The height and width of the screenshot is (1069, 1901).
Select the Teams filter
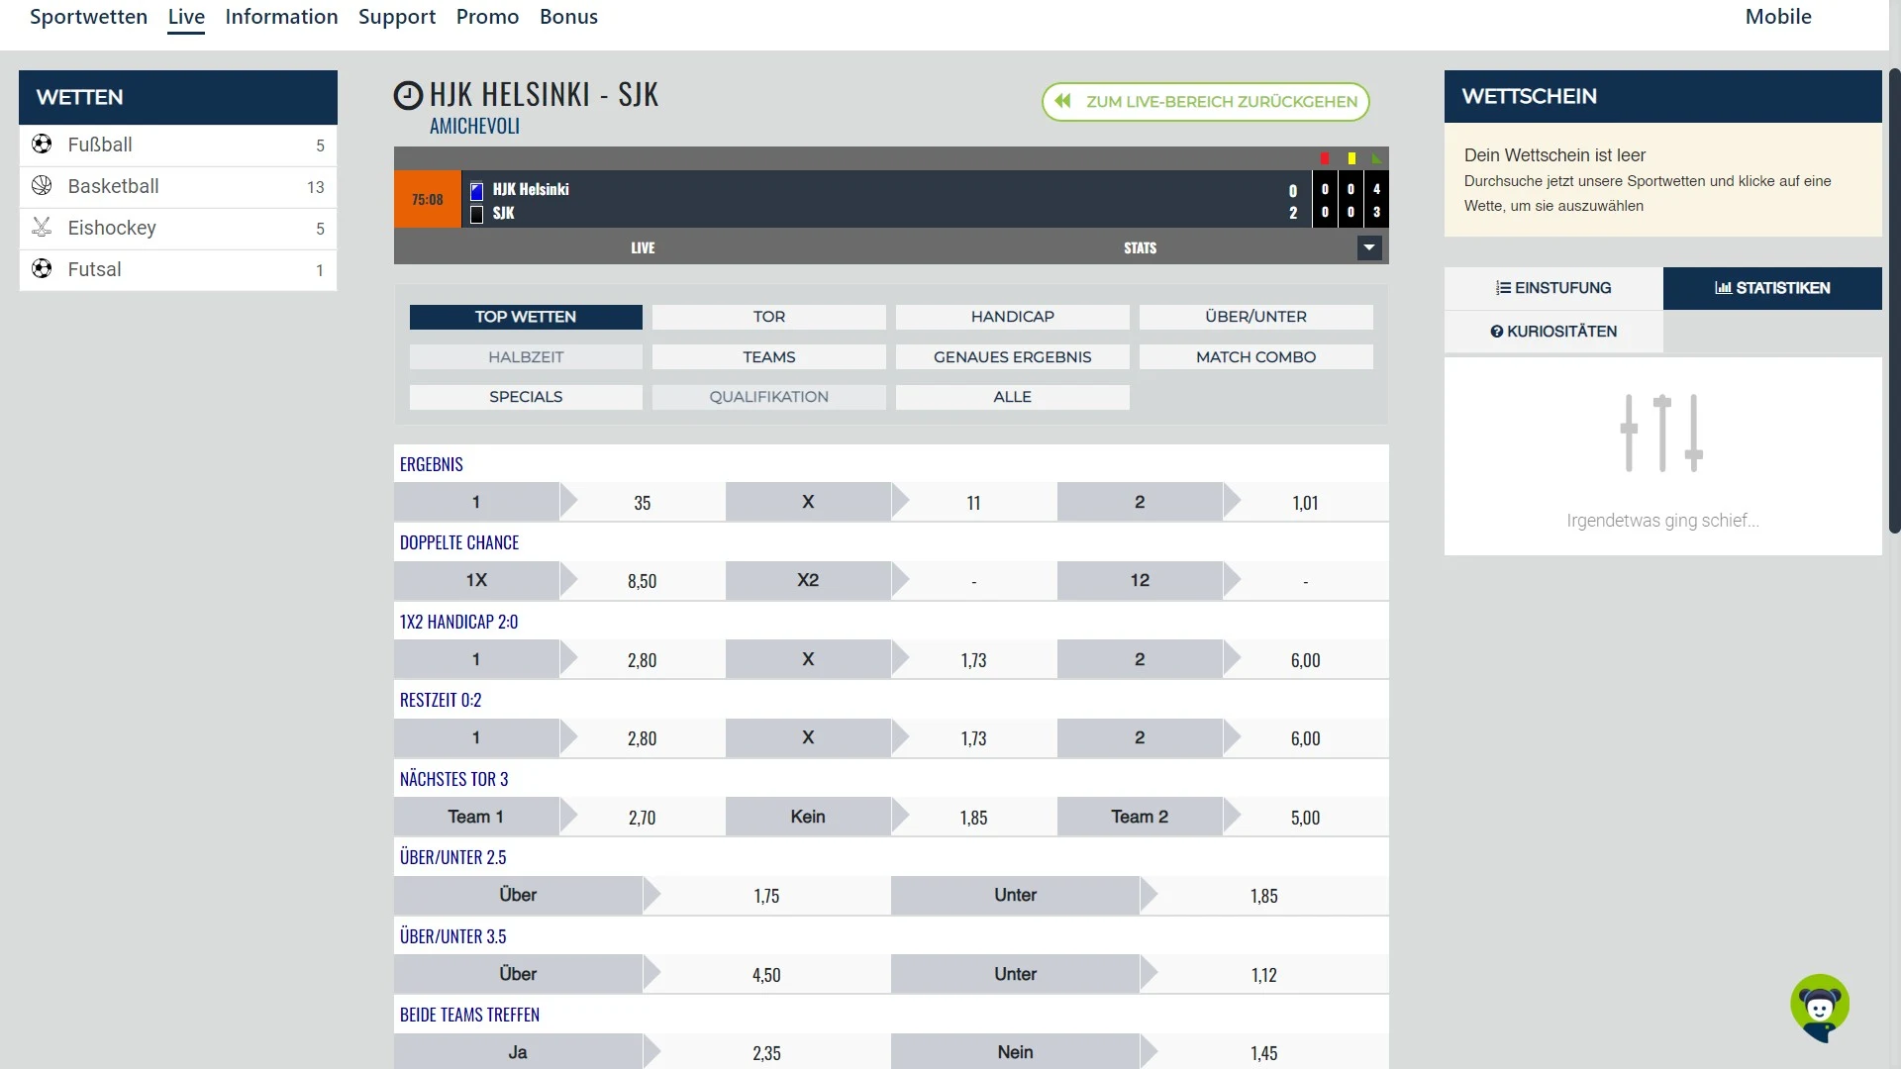769,357
